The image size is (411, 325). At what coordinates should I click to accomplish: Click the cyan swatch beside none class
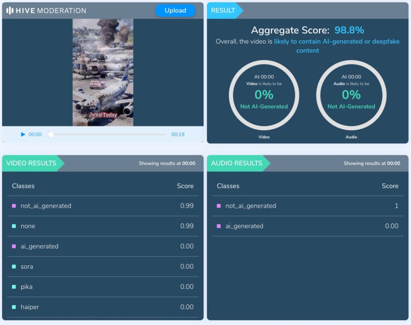coord(14,226)
